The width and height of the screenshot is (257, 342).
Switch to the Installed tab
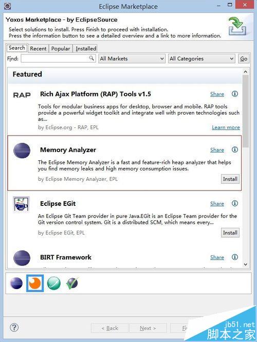pos(86,48)
